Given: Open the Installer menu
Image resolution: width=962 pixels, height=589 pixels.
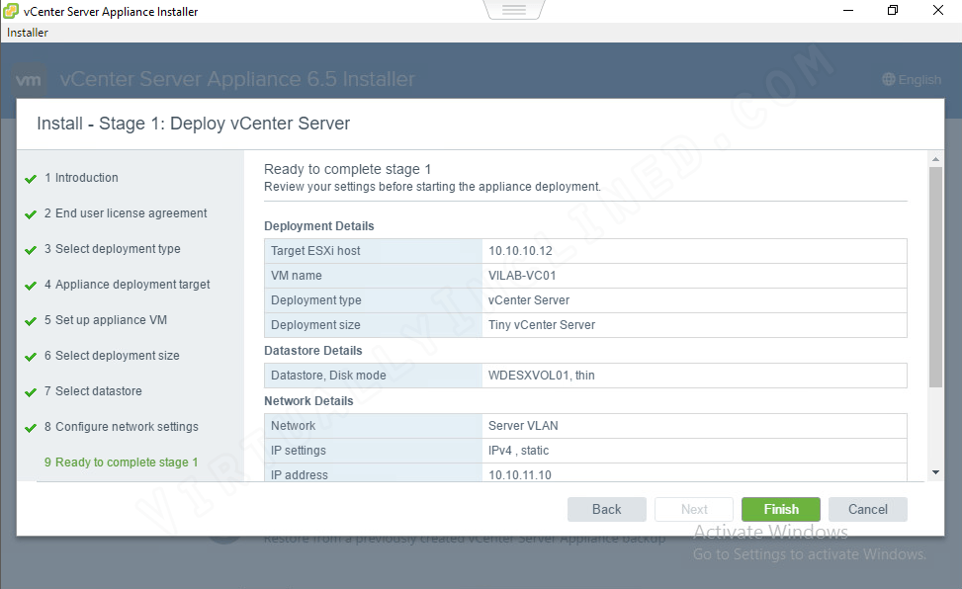Looking at the screenshot, I should click(x=28, y=33).
